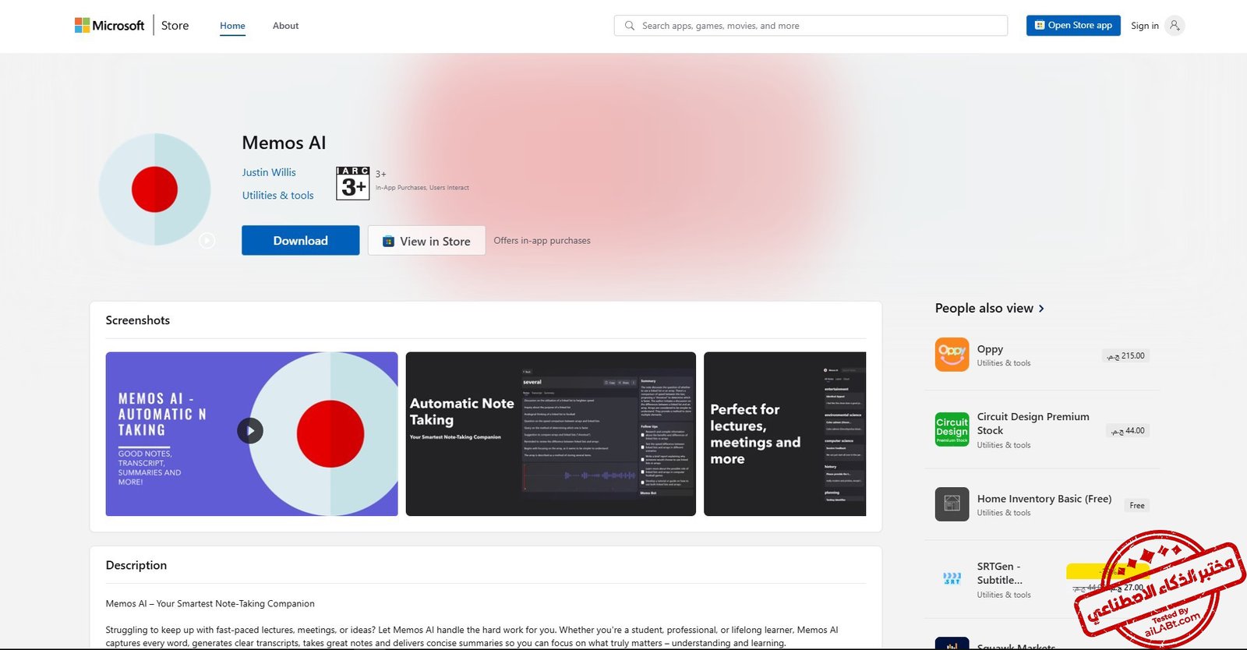Open the Home Inventory Basic app icon

pyautogui.click(x=952, y=504)
